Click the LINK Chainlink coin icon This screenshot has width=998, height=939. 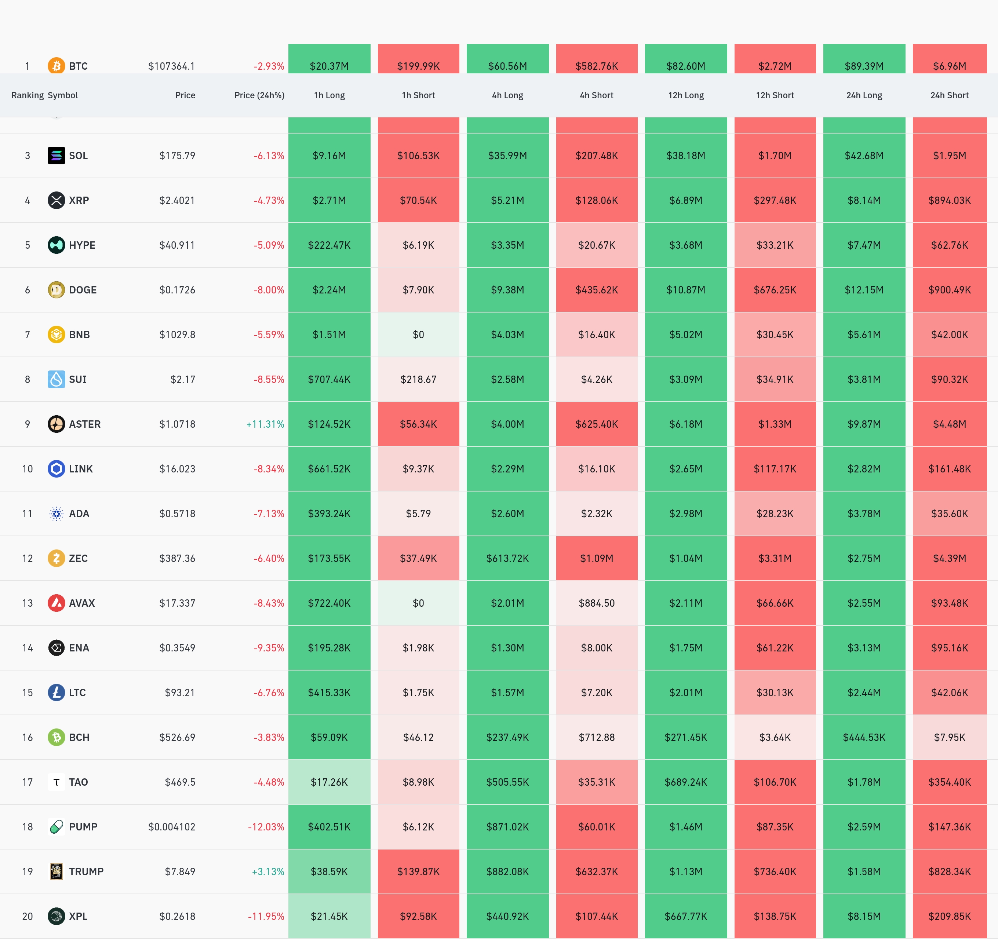56,469
